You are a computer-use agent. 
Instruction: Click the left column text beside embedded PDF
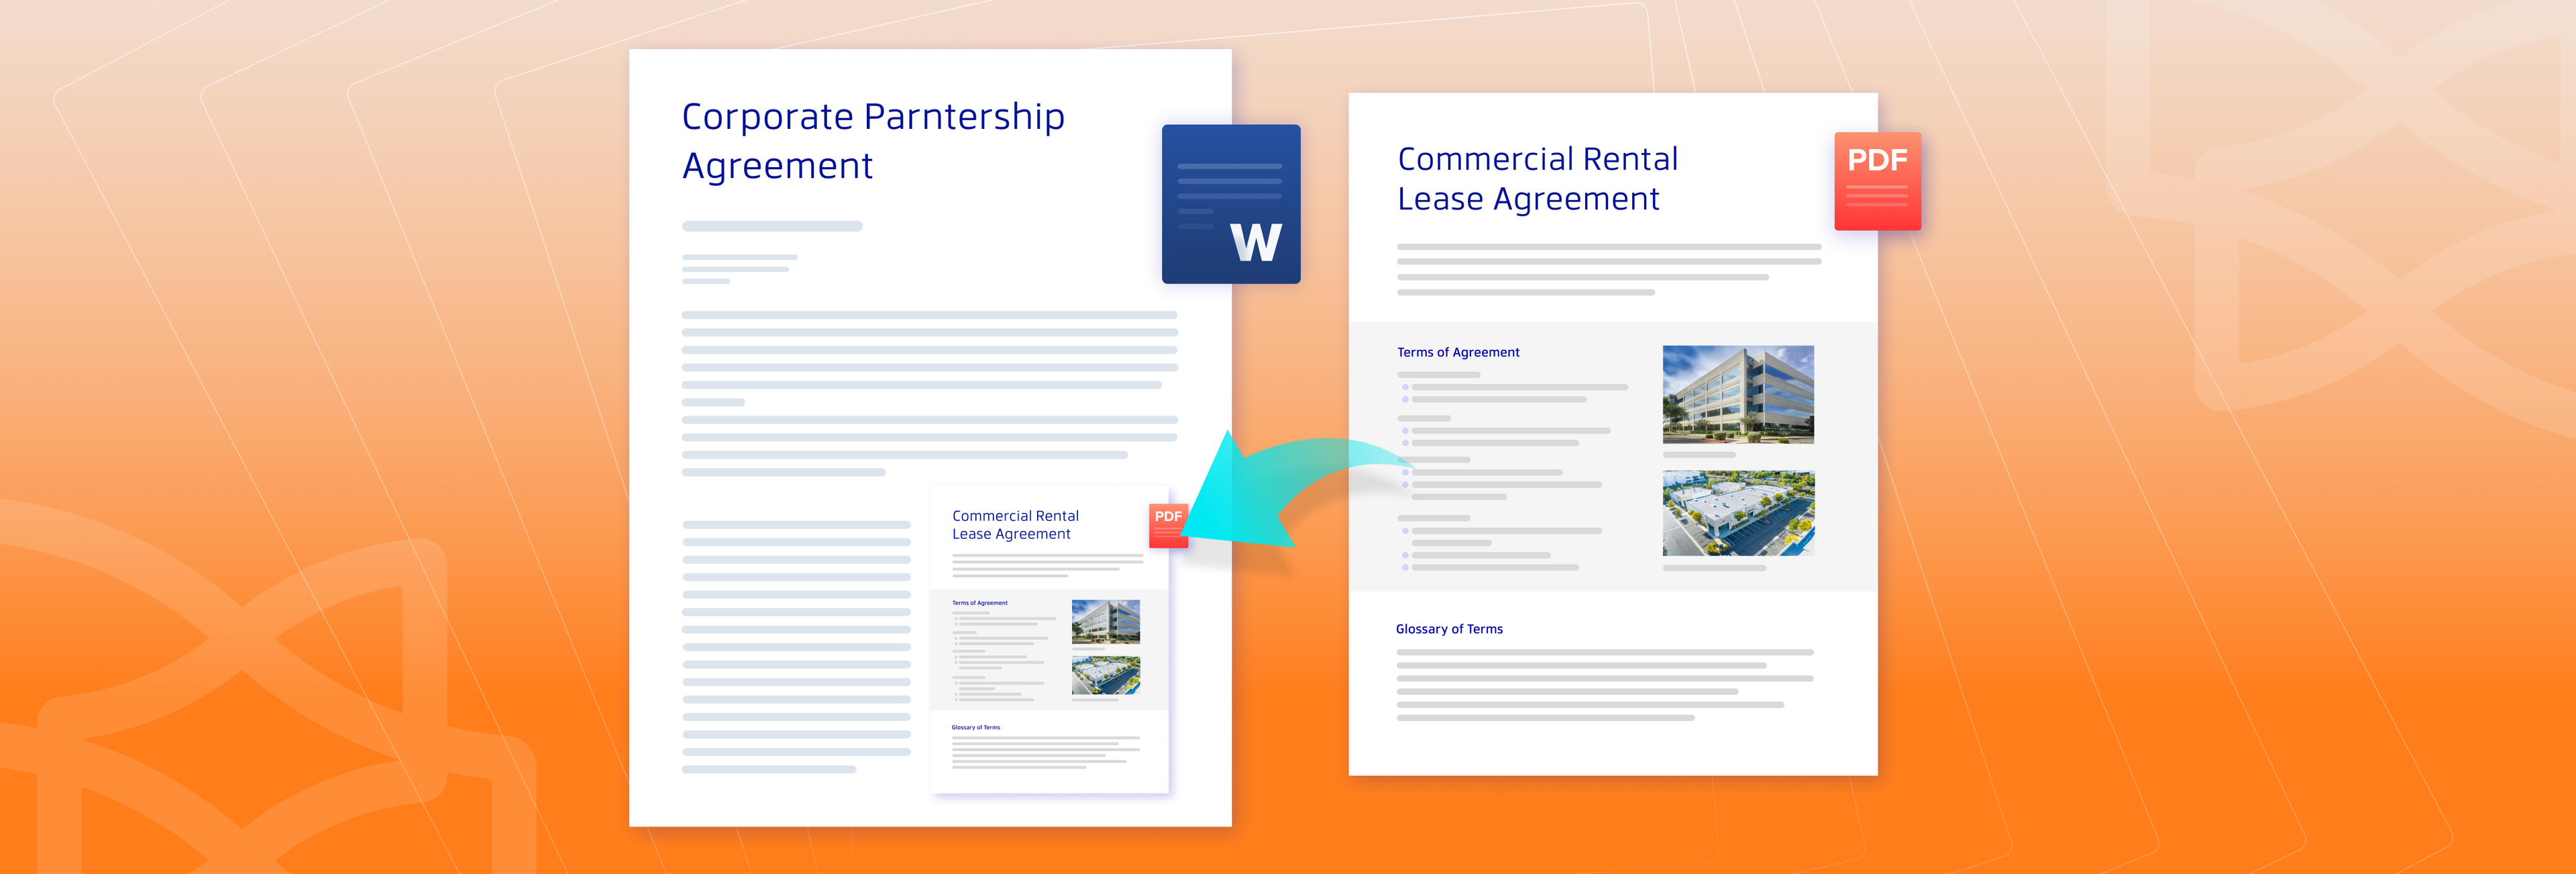pos(796,646)
